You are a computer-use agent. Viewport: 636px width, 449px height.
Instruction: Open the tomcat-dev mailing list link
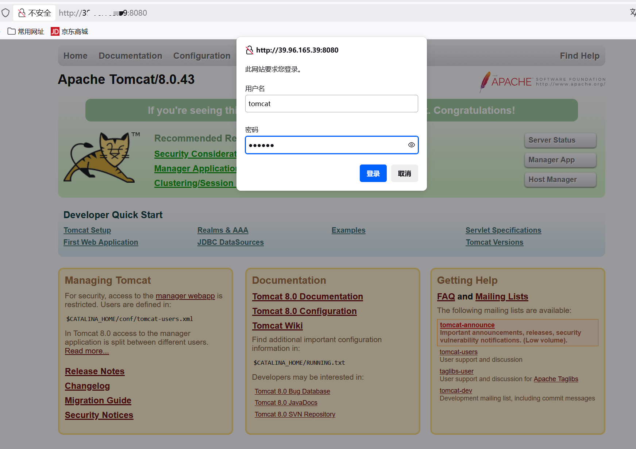[456, 391]
